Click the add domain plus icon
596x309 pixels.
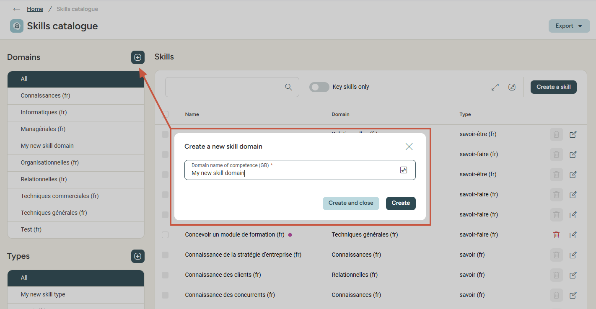137,57
